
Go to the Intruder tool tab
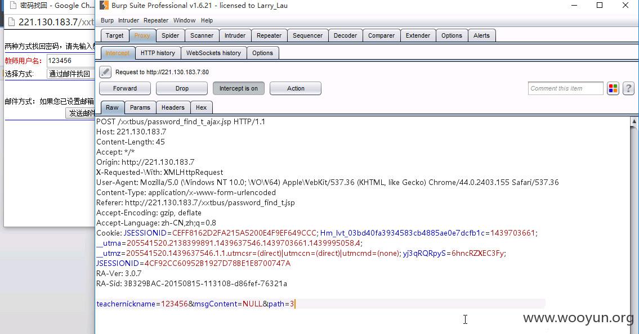pos(235,35)
